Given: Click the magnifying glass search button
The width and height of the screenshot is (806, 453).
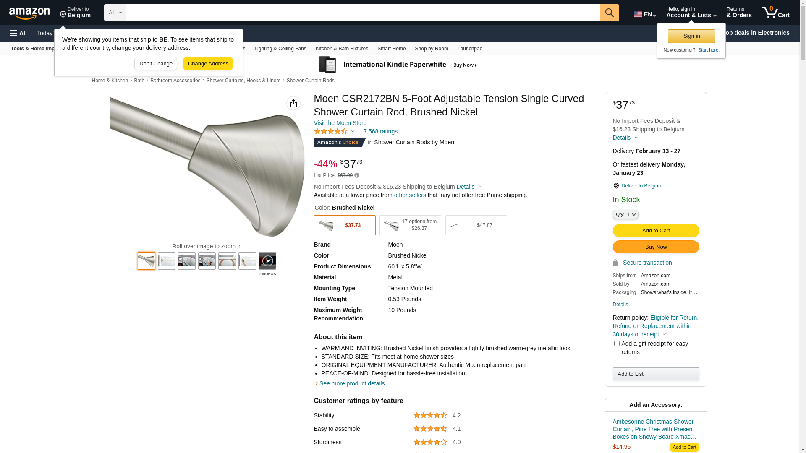Looking at the screenshot, I should click(610, 13).
